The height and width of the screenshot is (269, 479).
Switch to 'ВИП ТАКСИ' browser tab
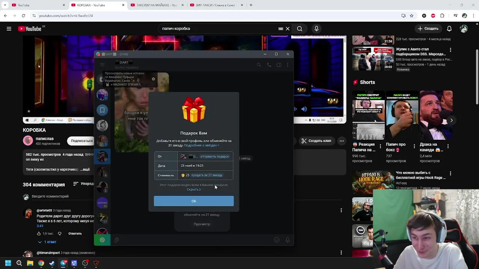click(x=216, y=5)
